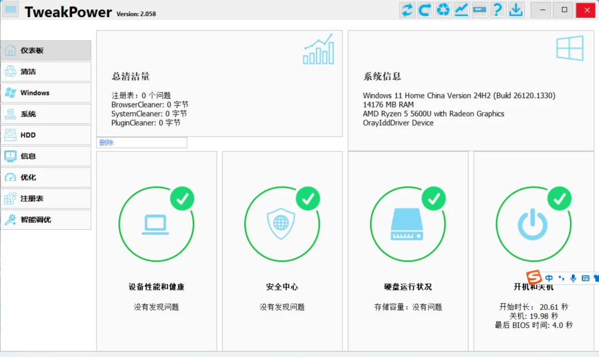Click the AMD Ryzen 5 5600U processor line
This screenshot has height=357, width=599.
click(434, 113)
